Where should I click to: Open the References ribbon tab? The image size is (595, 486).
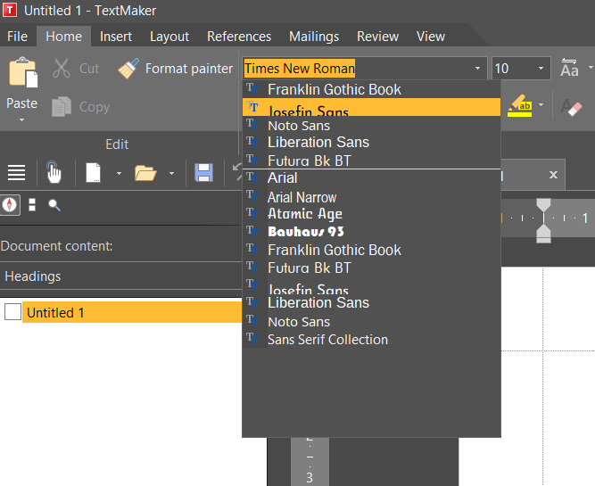point(239,37)
